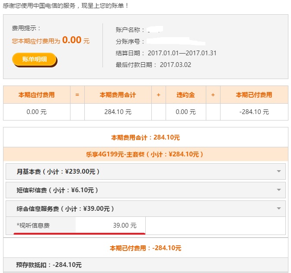Expand the 月基本费 section arrow
The image size is (291, 273).
[x=279, y=171]
